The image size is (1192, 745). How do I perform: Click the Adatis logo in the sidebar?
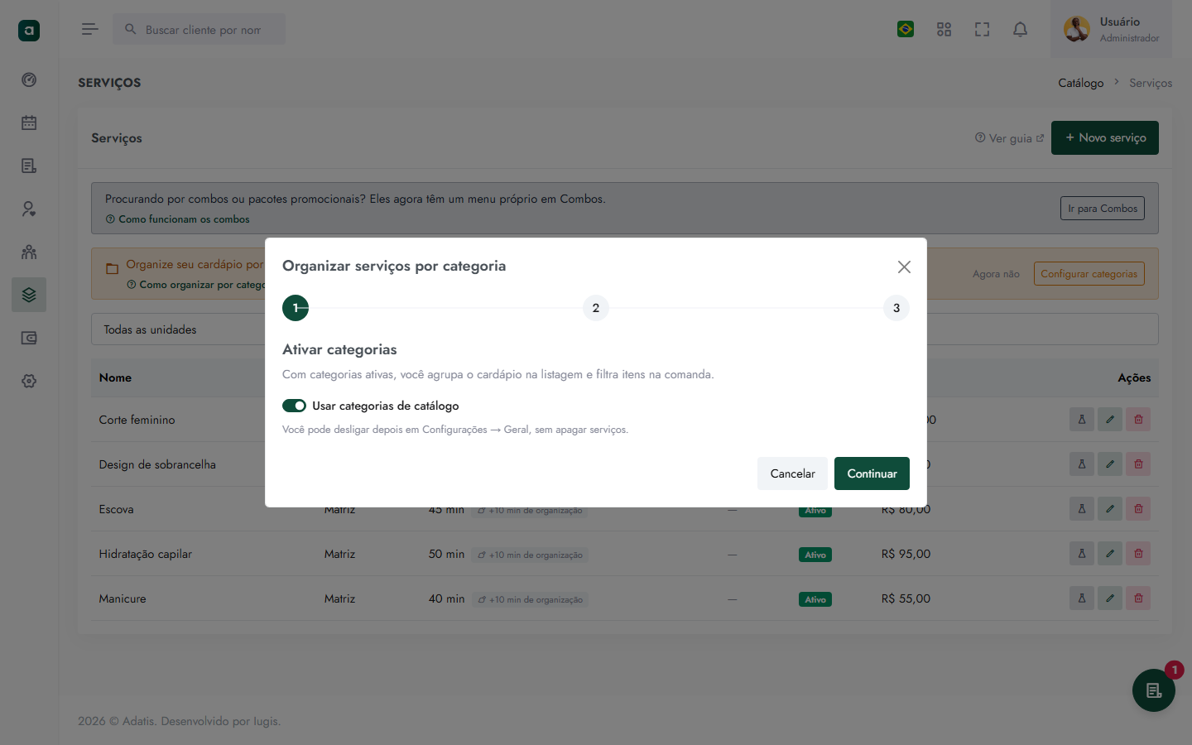pyautogui.click(x=29, y=31)
